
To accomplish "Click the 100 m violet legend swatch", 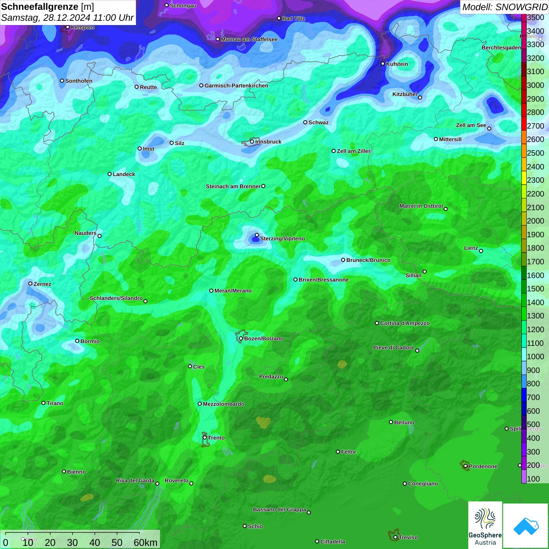I will coord(524,476).
